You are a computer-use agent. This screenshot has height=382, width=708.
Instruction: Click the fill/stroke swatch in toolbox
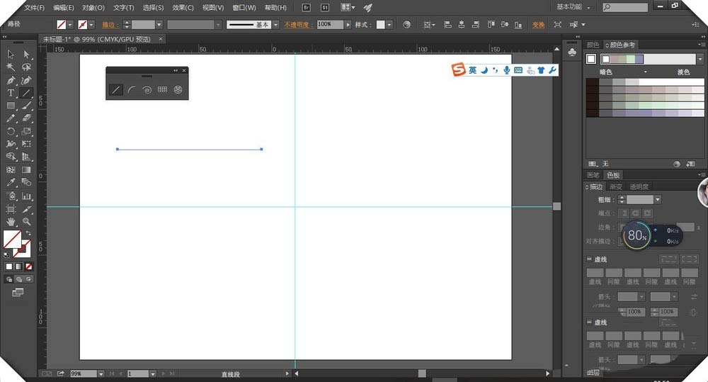pyautogui.click(x=12, y=239)
